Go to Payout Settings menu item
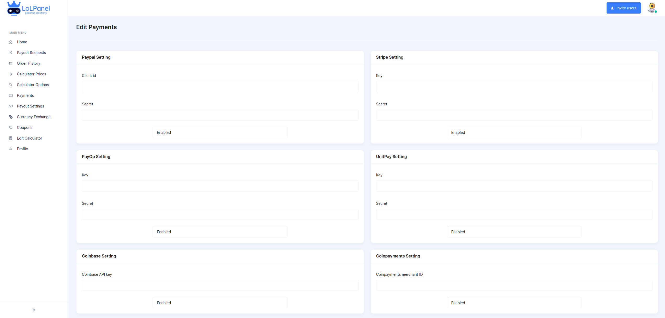This screenshot has width=665, height=318. 31,106
